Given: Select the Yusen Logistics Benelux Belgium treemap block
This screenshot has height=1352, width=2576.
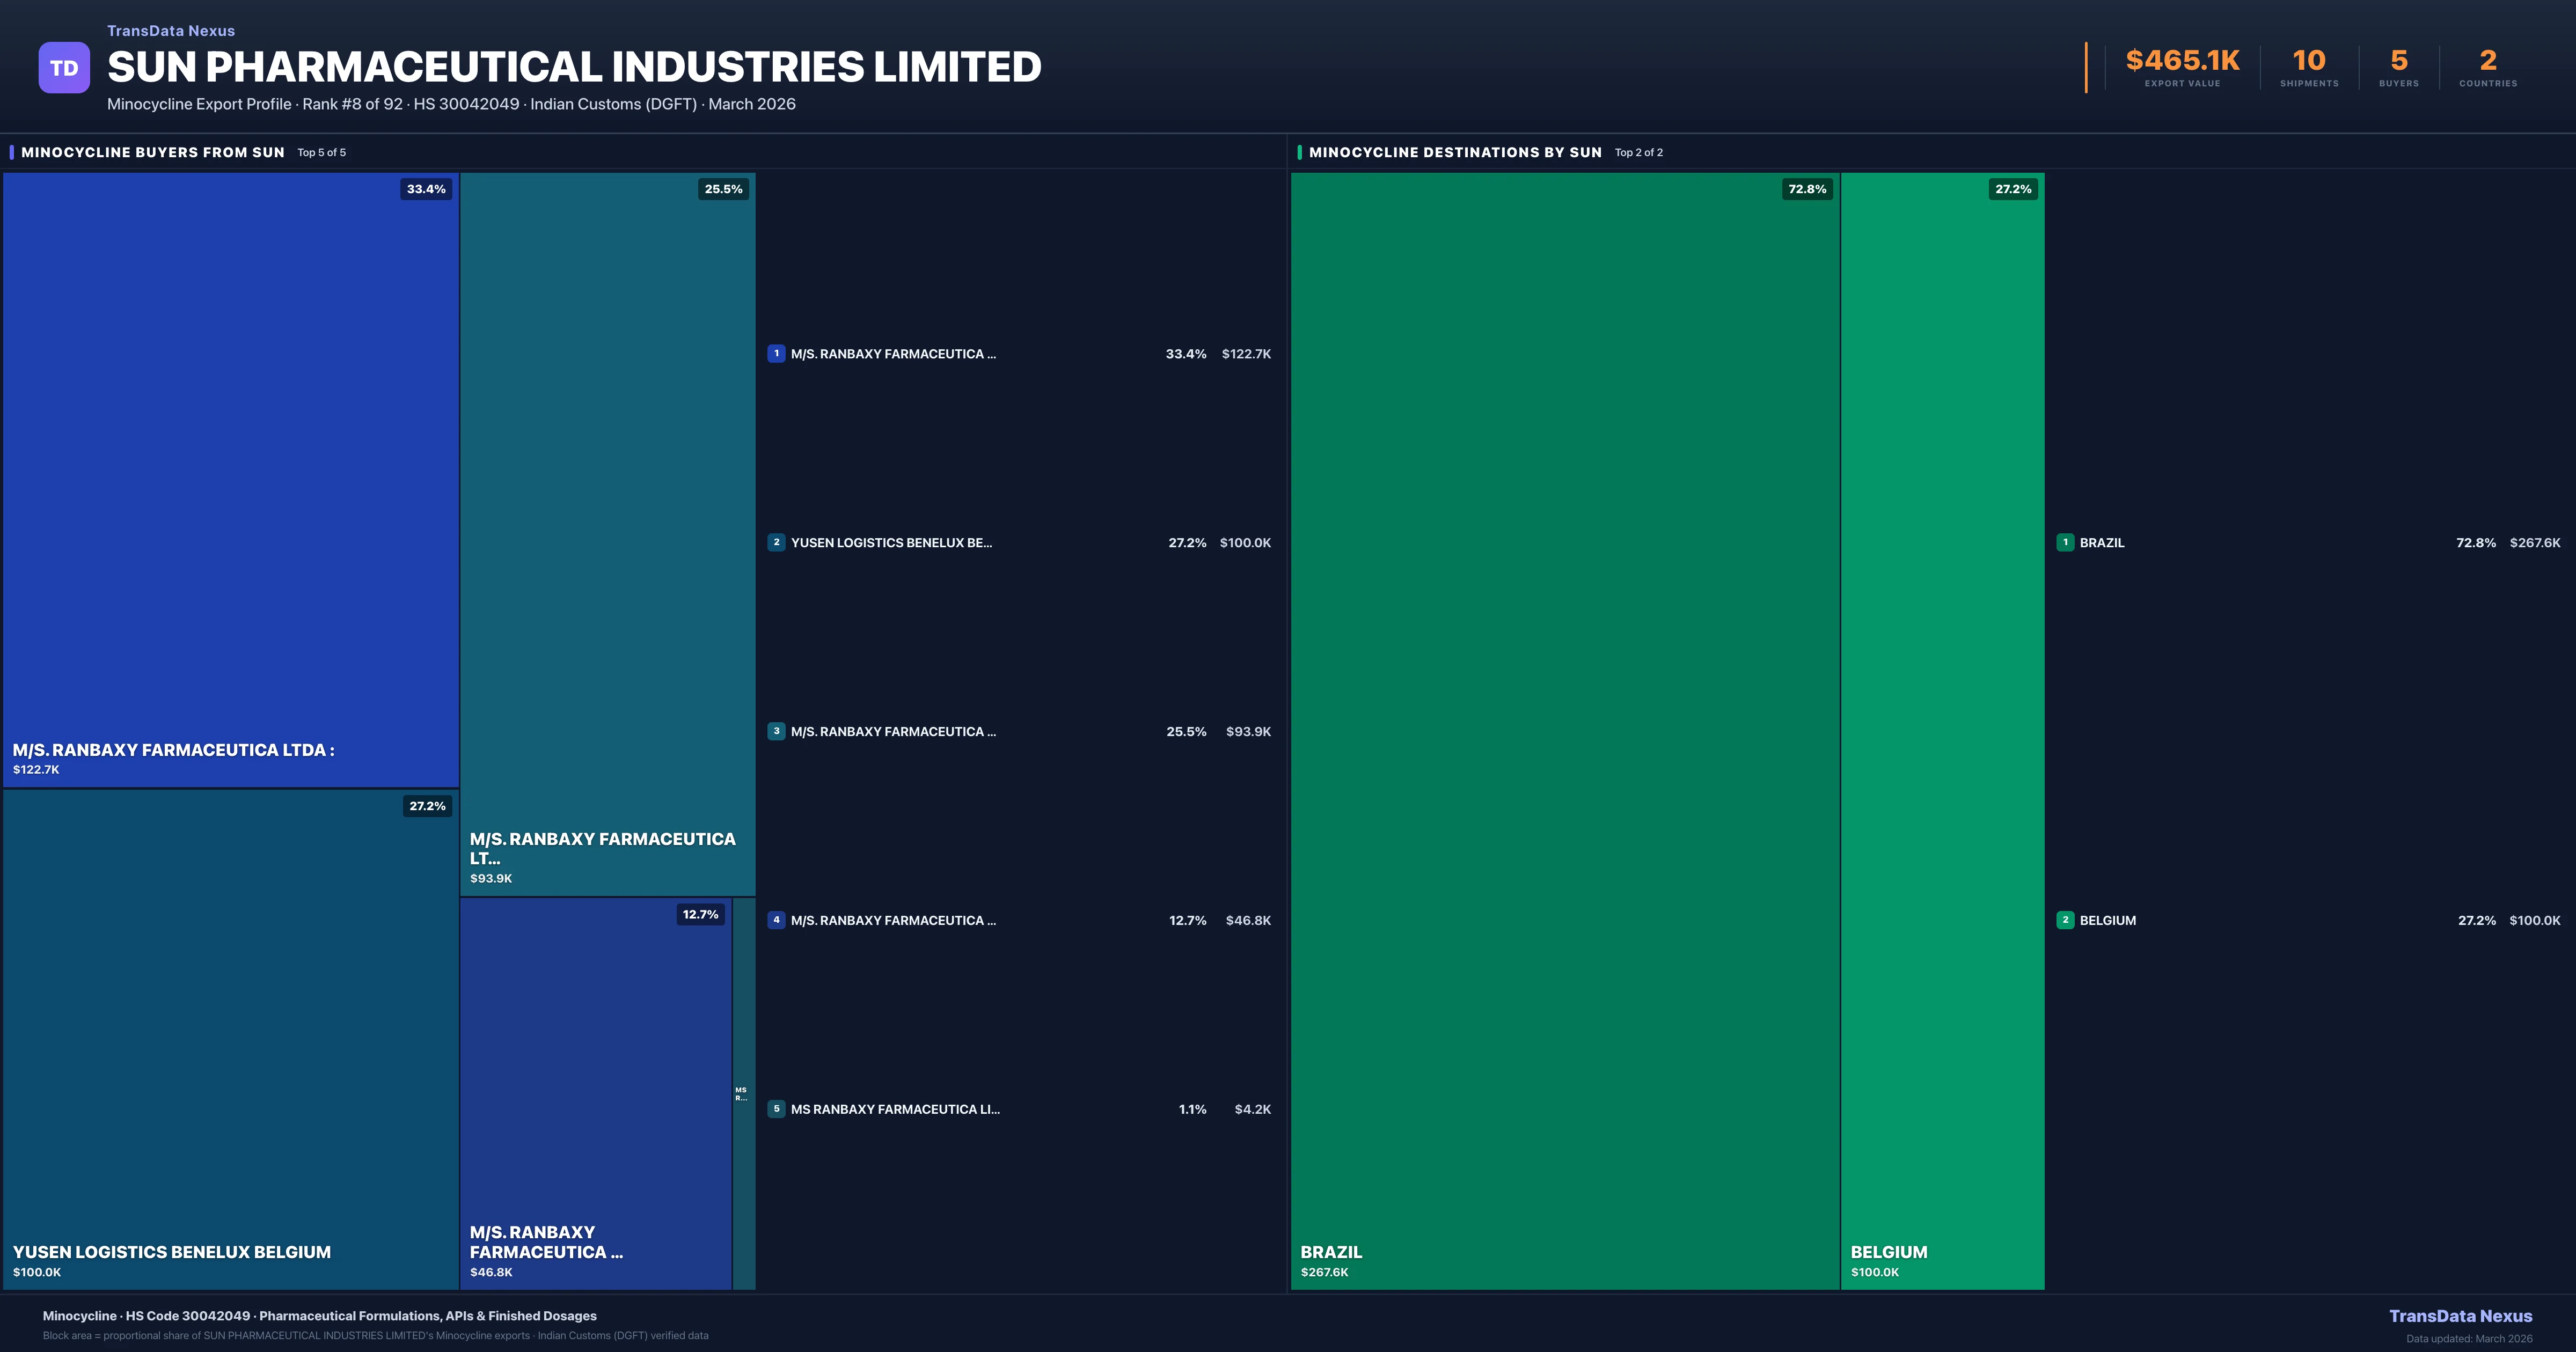Looking at the screenshot, I should pyautogui.click(x=230, y=1040).
